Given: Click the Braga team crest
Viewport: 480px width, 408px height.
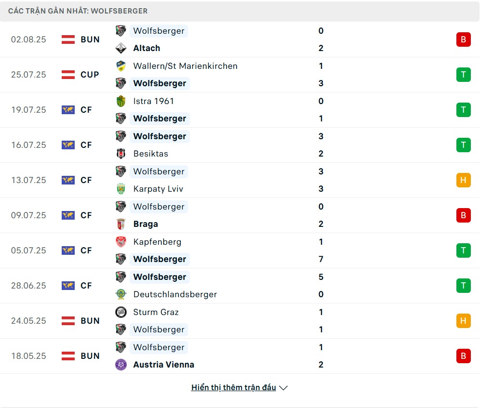Looking at the screenshot, I should pyautogui.click(x=120, y=224).
